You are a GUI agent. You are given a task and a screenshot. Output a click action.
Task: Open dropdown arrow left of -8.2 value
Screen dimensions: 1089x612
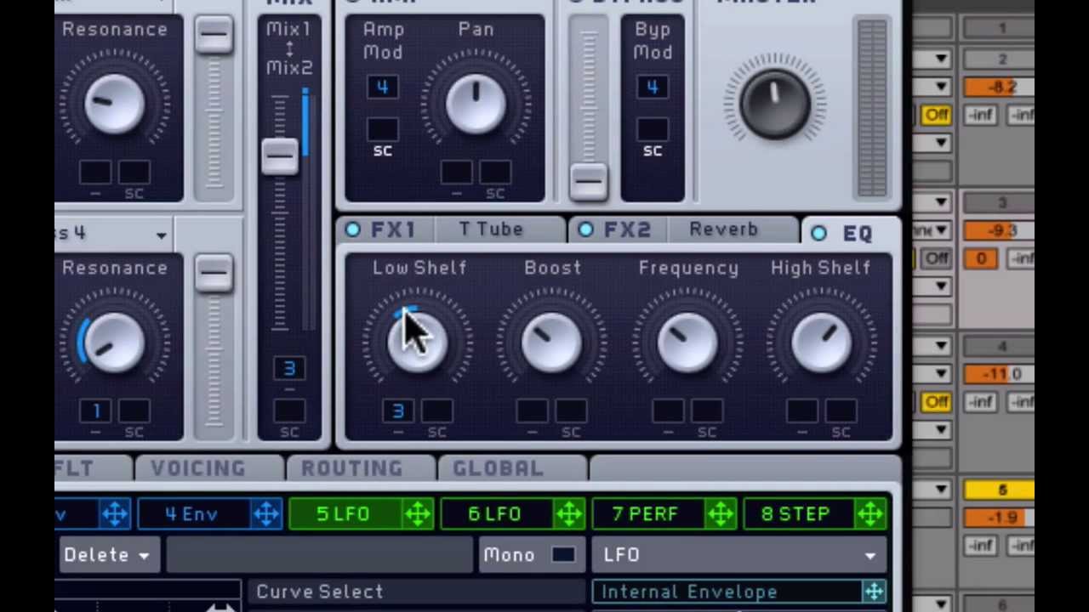(941, 87)
